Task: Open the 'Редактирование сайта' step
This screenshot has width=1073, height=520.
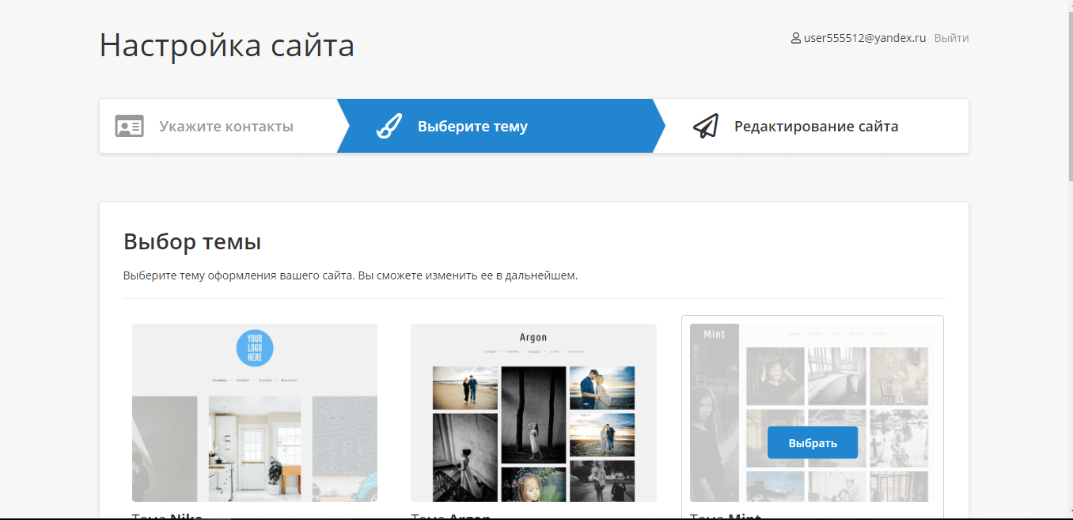Action: [x=816, y=127]
